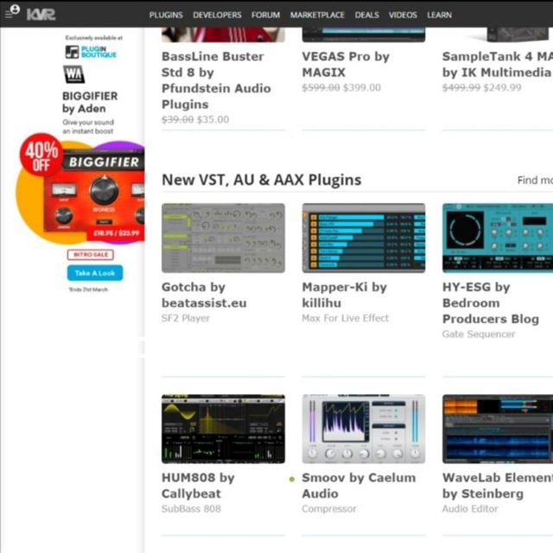Open the BassLine Buster Std 8 link
Image resolution: width=553 pixels, height=553 pixels.
(216, 80)
